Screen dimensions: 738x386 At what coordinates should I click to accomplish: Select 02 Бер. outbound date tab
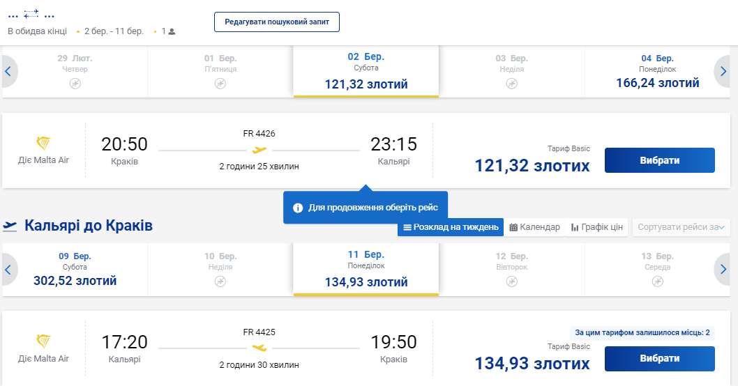366,72
